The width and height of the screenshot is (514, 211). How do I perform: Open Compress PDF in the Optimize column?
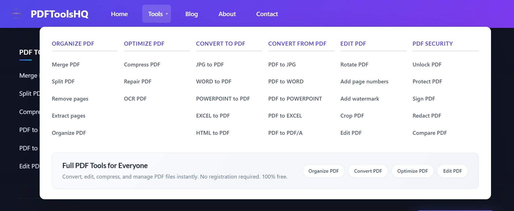click(x=142, y=65)
